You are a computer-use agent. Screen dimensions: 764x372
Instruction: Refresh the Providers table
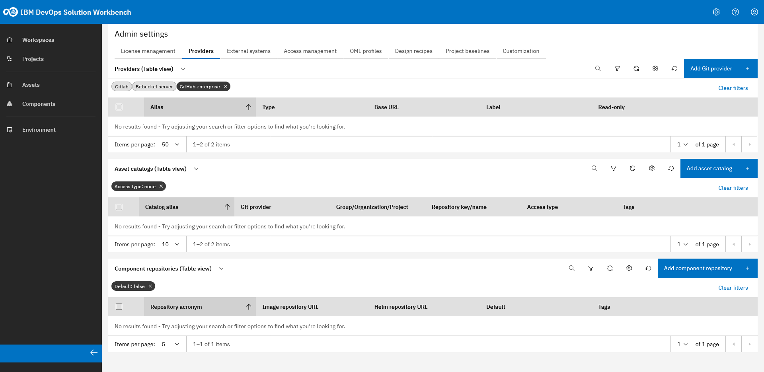[636, 68]
